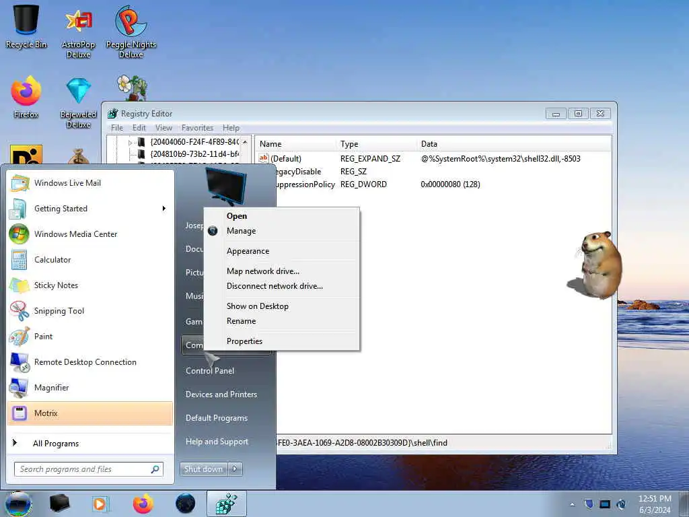Open Properties from context menu
Image resolution: width=689 pixels, height=517 pixels.
(x=244, y=341)
